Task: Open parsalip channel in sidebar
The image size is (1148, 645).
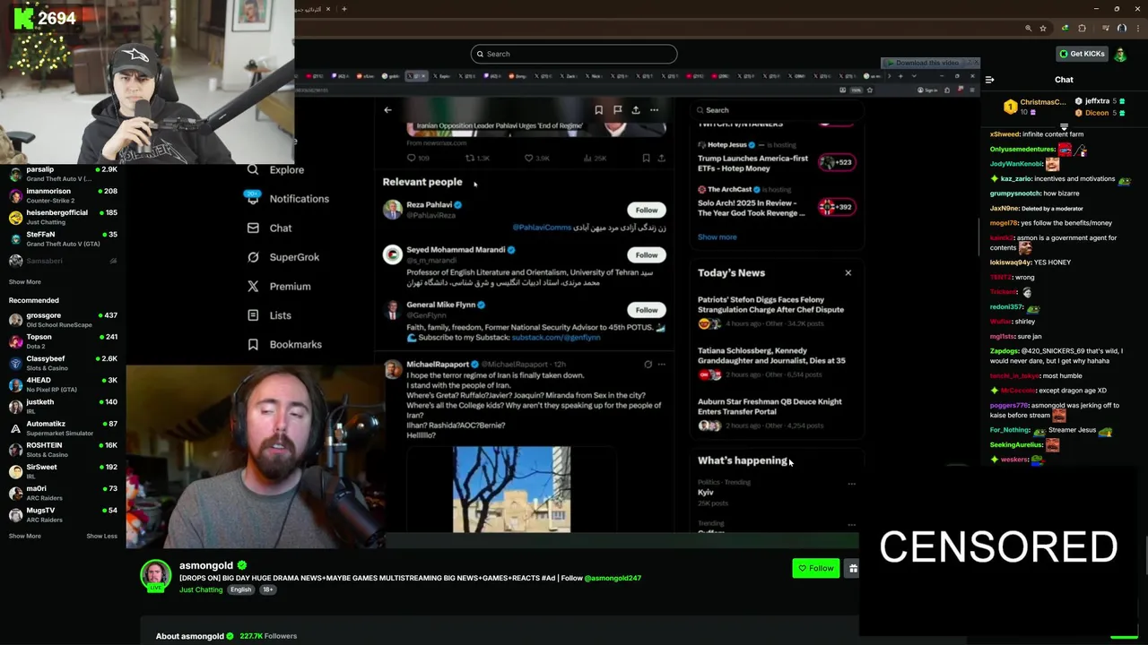Action: [x=63, y=174]
